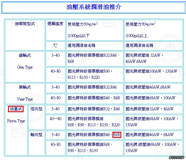Click 國光牌特級循環機油R90，R115，R150，R220 cell
The height and width of the screenshot is (160, 186).
95,75
